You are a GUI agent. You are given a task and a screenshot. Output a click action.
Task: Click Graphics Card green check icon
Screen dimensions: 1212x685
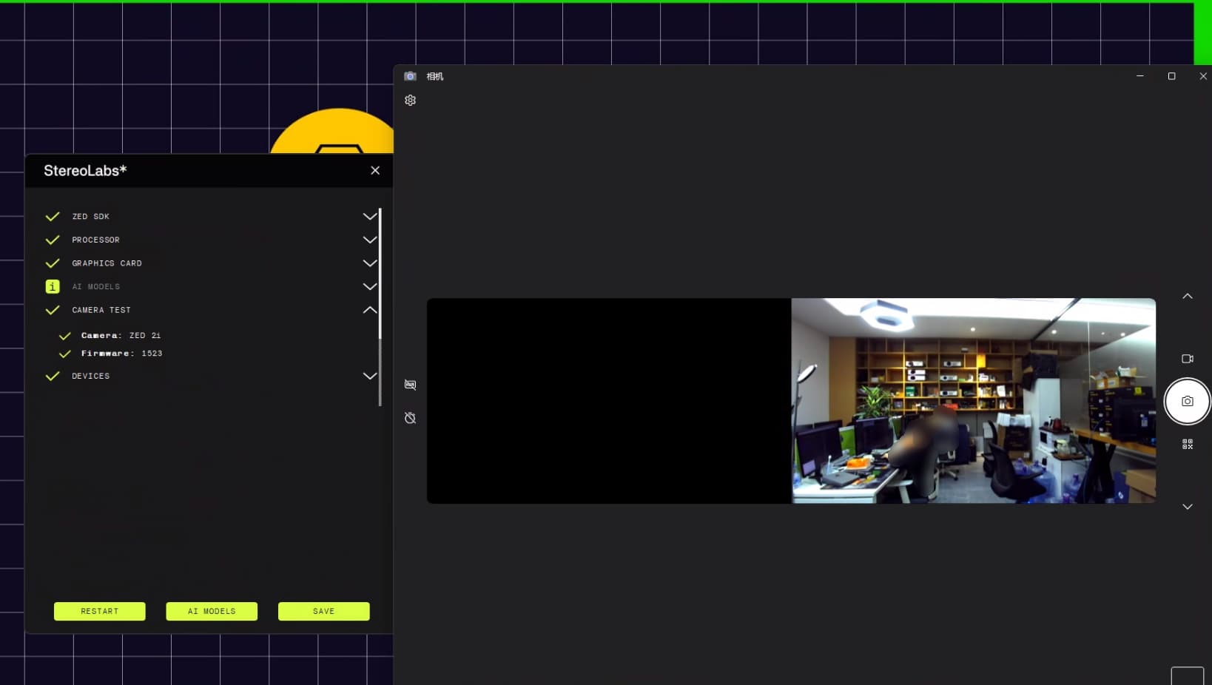(53, 263)
